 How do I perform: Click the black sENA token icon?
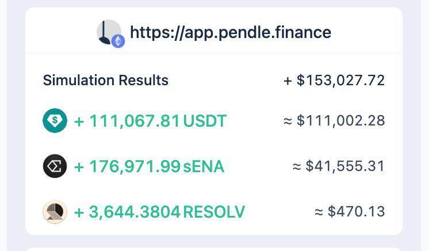55,166
